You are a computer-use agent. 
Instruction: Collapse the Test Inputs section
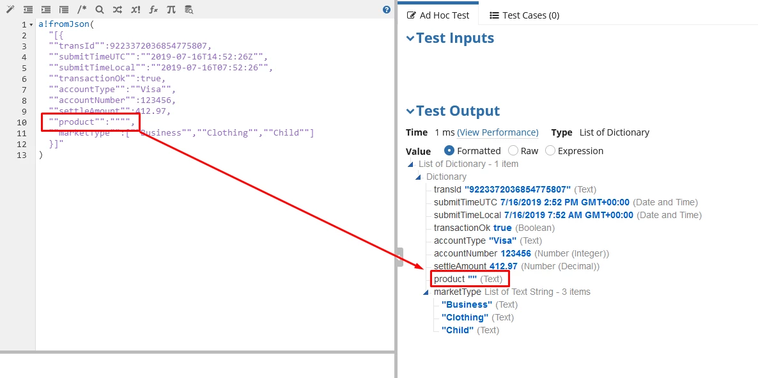coord(410,38)
